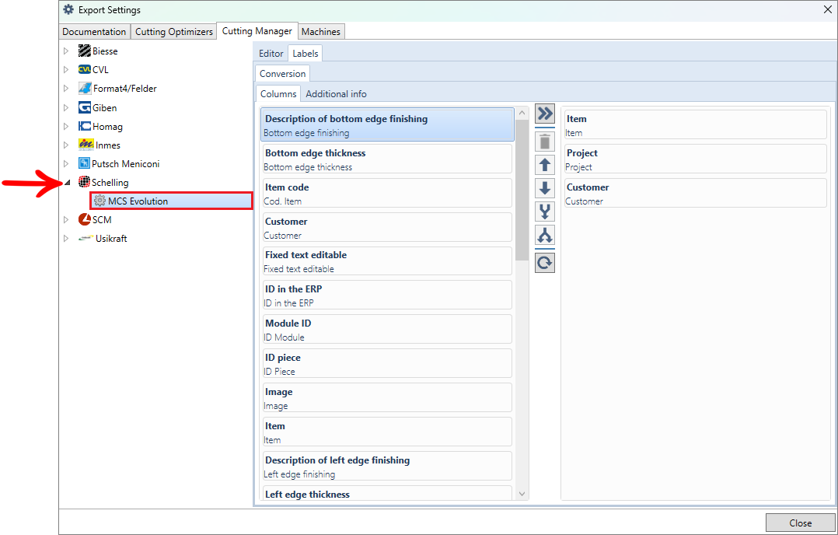Select Module ID column entry
This screenshot has width=838, height=535.
click(x=387, y=330)
